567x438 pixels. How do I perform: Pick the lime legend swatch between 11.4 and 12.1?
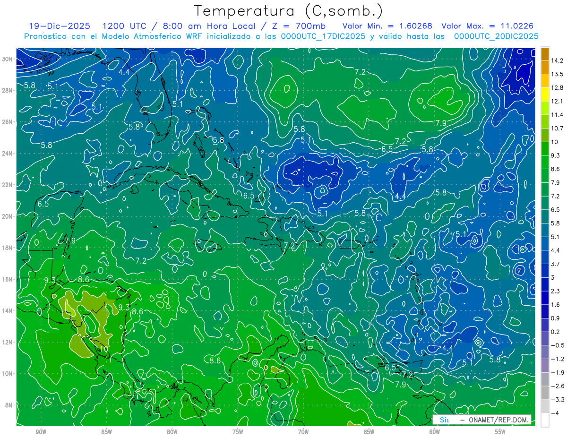click(x=545, y=108)
